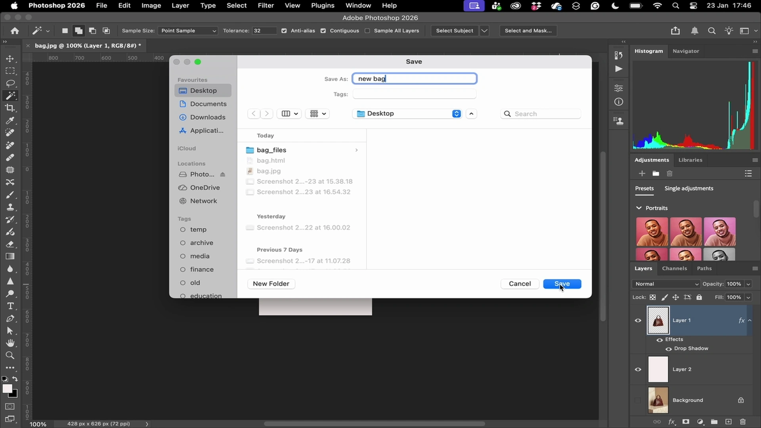Click the New Folder button
761x428 pixels.
271,284
